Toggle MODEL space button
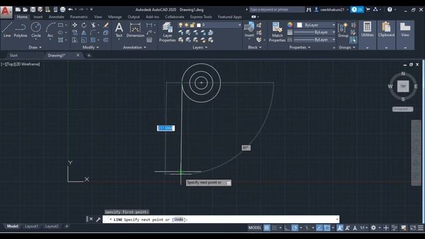The image size is (425, 239). point(255,228)
